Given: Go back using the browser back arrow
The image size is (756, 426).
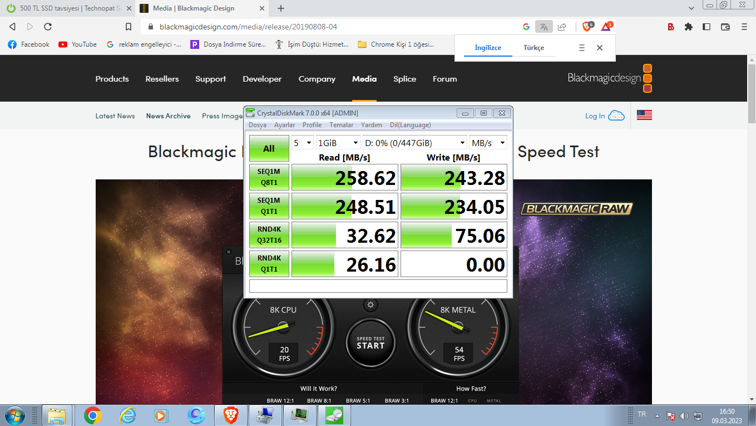Looking at the screenshot, I should (12, 27).
